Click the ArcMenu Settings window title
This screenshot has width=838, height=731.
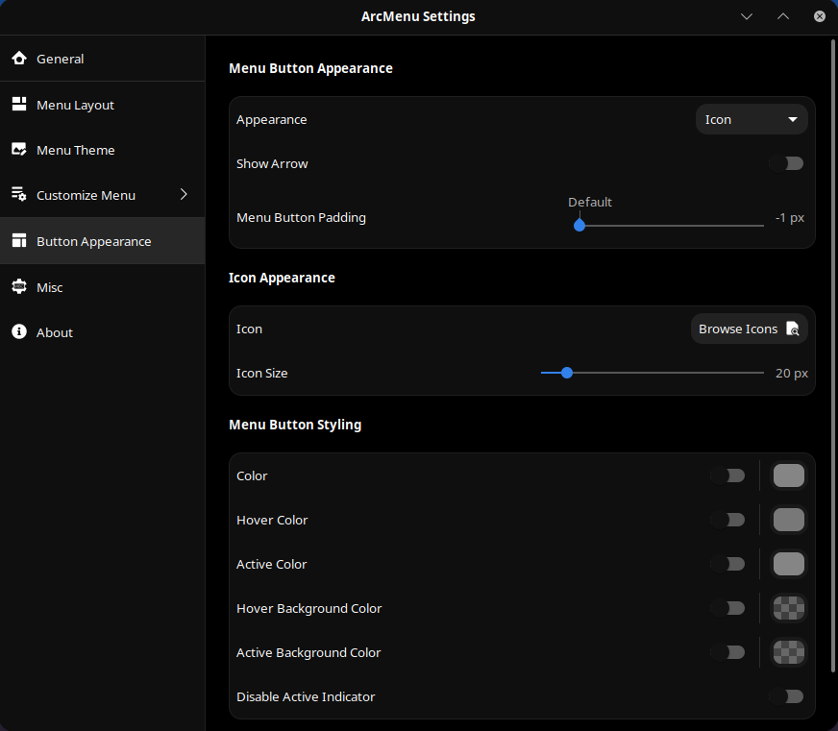(418, 16)
